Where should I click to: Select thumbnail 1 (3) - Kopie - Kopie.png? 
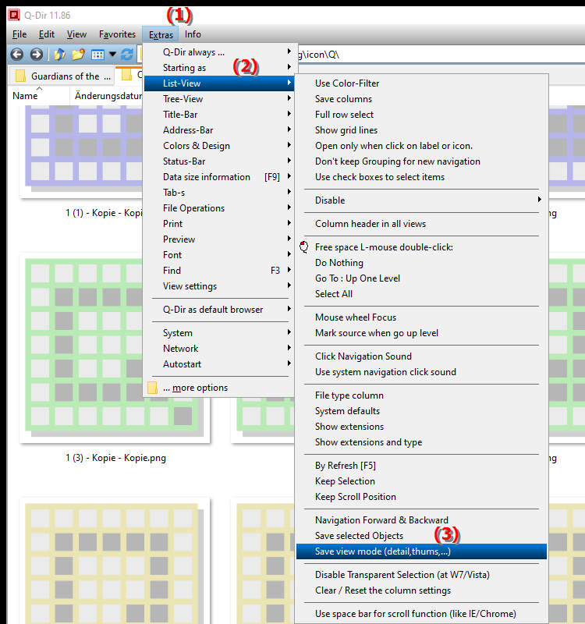pos(115,357)
